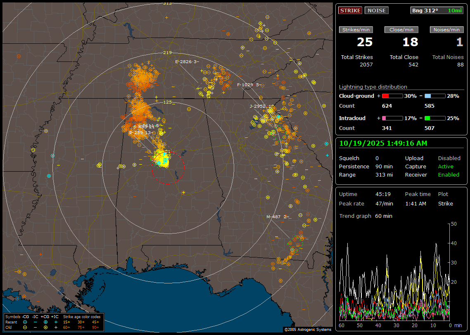Click the Old -IC yellow dash symbol
The image size is (470, 335).
(x=35, y=327)
